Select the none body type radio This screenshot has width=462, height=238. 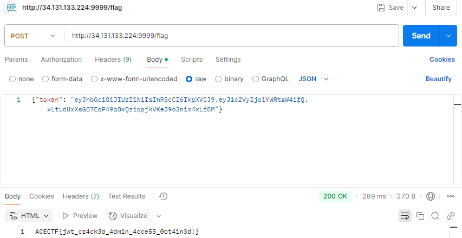12,79
